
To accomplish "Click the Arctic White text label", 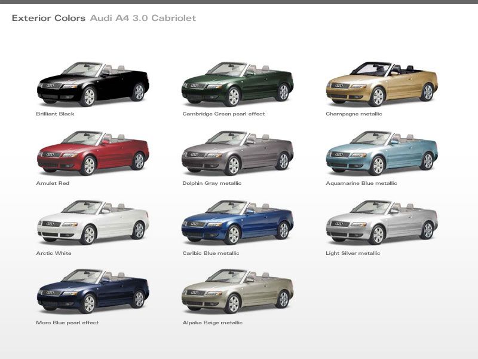I will click(53, 253).
